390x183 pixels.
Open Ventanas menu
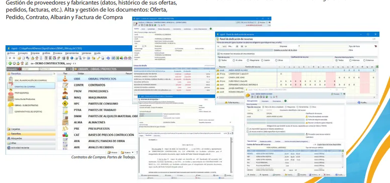[x=86, y=53]
